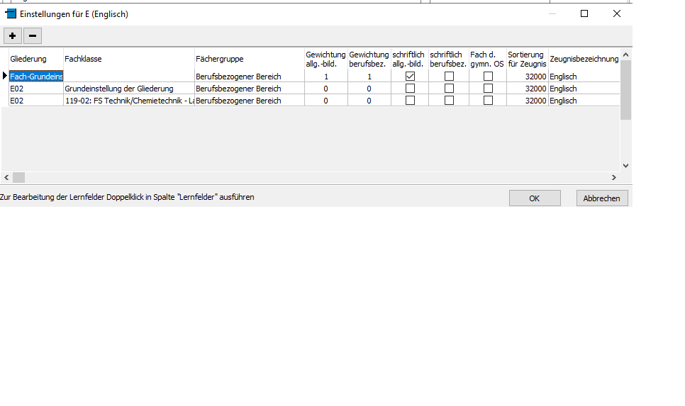Remove selected row with minus button
685x406 pixels.
tap(33, 36)
